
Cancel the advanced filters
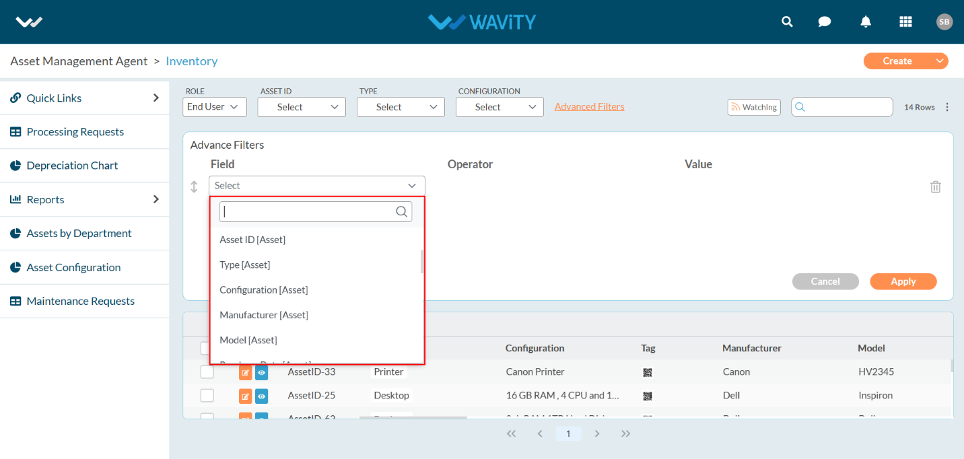click(825, 281)
